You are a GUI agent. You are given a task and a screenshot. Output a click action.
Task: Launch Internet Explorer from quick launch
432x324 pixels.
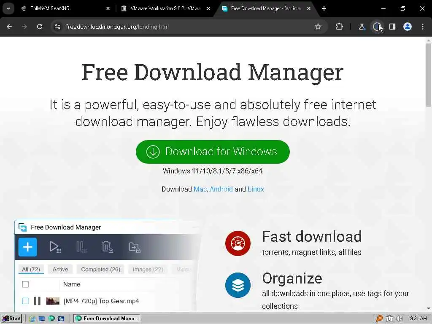pos(32,319)
